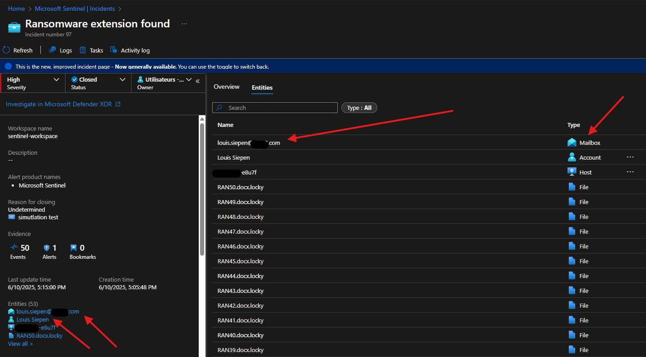The width and height of the screenshot is (646, 357).
Task: Open Investigate in Microsoft Defender XDR link
Action: point(63,104)
